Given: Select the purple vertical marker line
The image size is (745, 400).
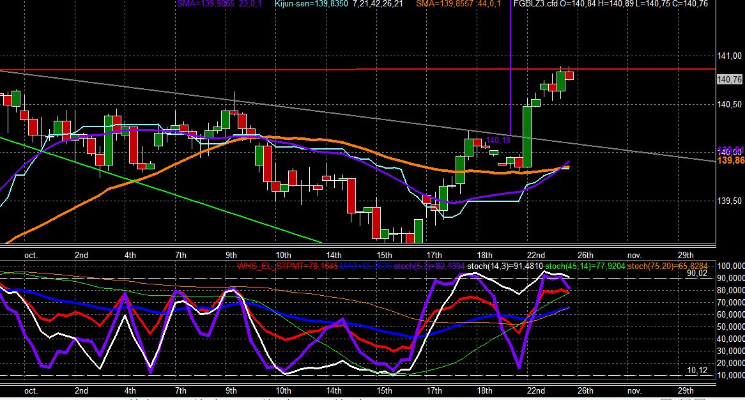Looking at the screenshot, I should coord(511,68).
